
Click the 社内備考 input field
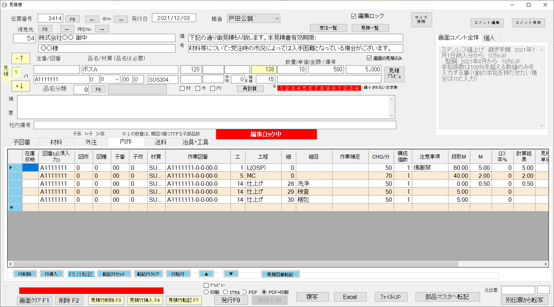pos(215,125)
